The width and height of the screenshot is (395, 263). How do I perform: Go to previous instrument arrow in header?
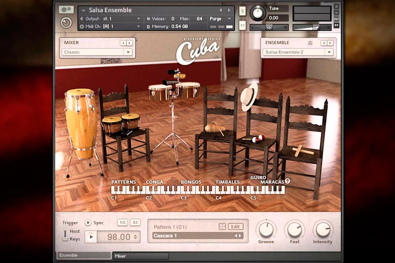click(x=221, y=10)
